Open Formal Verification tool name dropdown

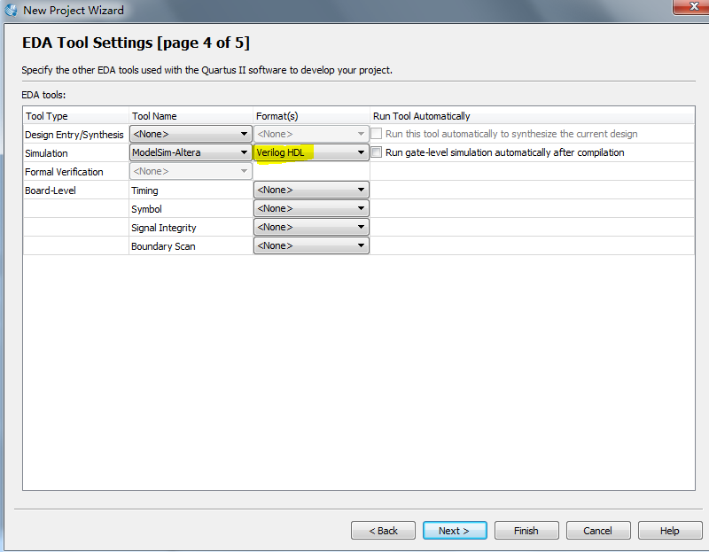(191, 171)
